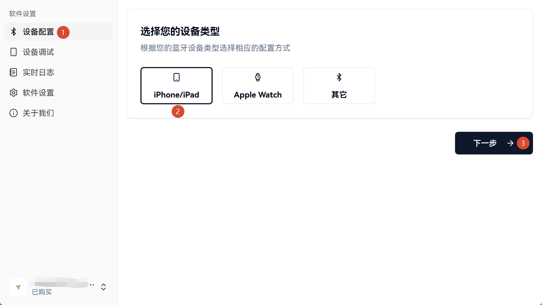
Task: Open the 设备调试 sidebar page
Action: [58, 52]
